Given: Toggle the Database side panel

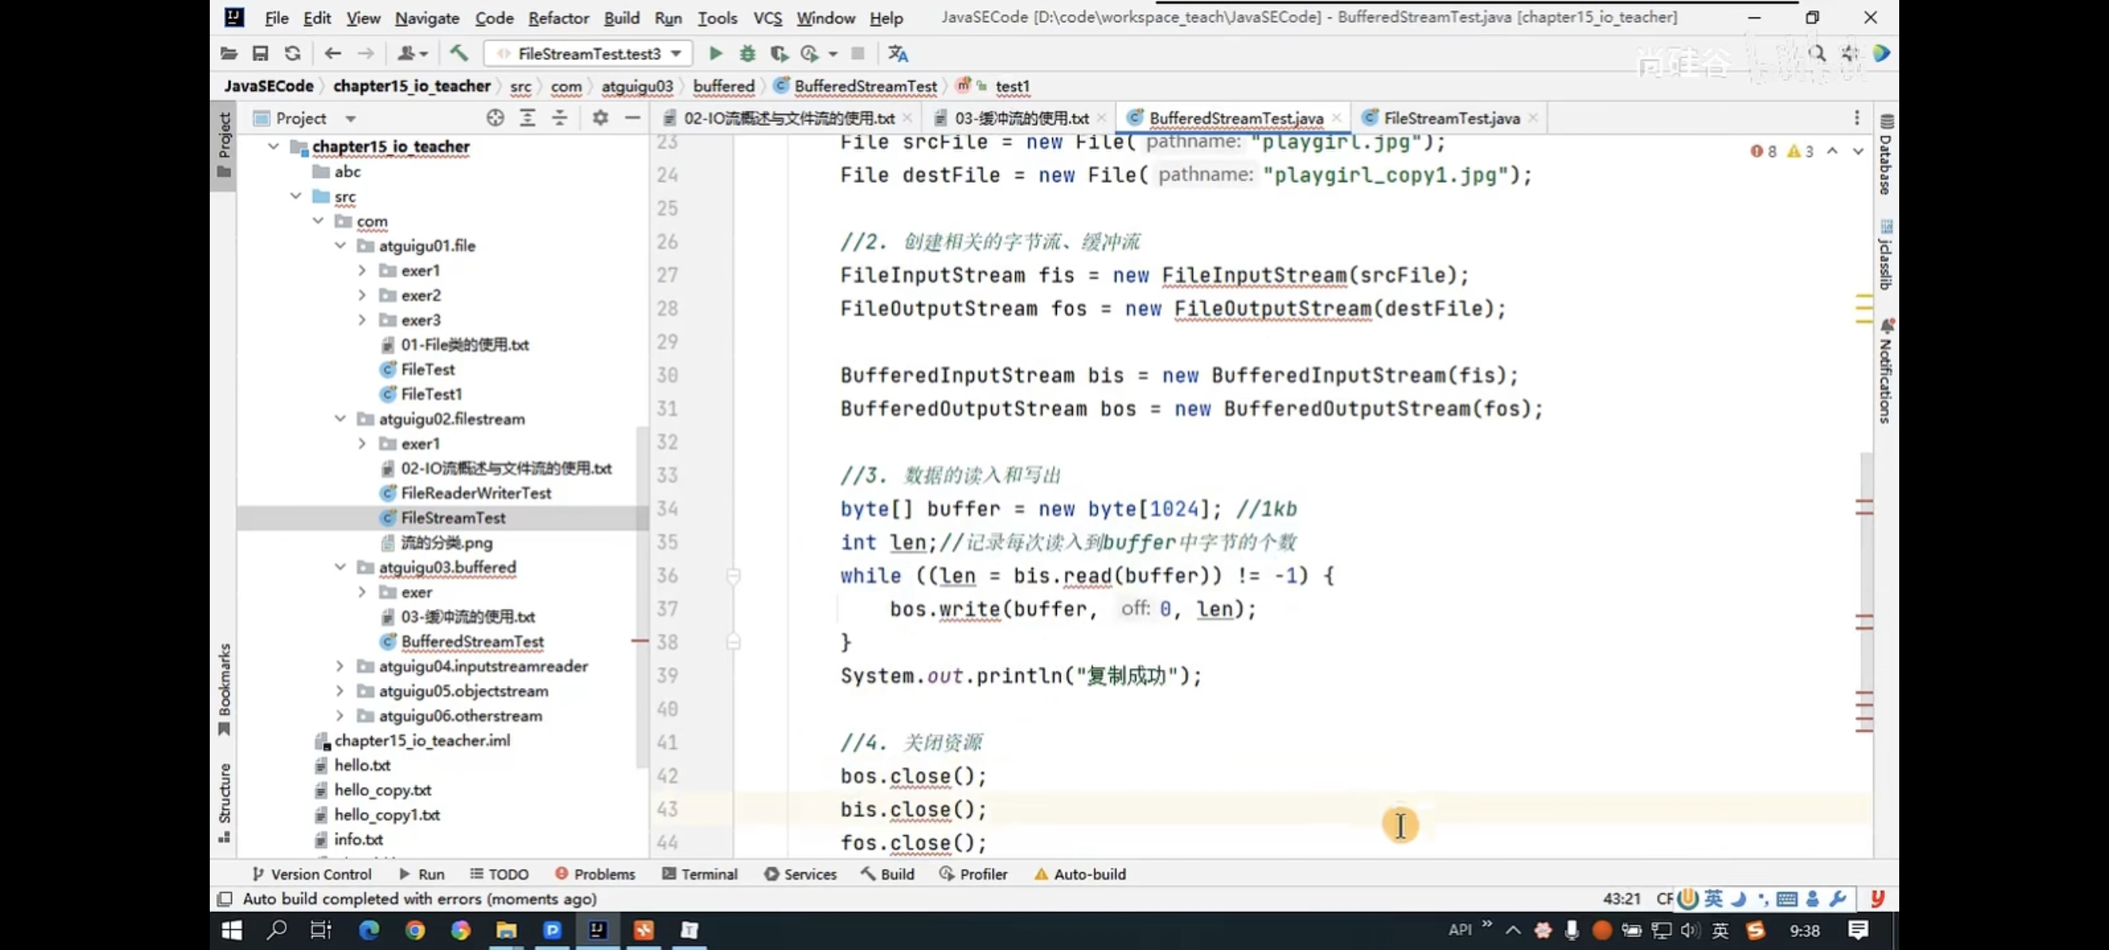Looking at the screenshot, I should pos(1886,156).
